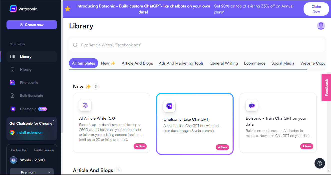Click the Words coin icon
Image resolution: width=331 pixels, height=175 pixels.
click(13, 160)
